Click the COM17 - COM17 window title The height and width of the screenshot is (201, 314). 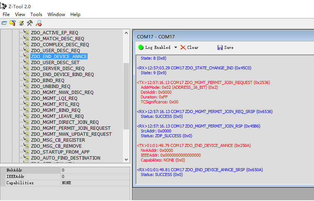coord(156,37)
